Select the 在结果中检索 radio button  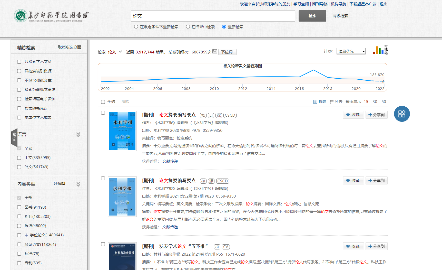tap(188, 27)
